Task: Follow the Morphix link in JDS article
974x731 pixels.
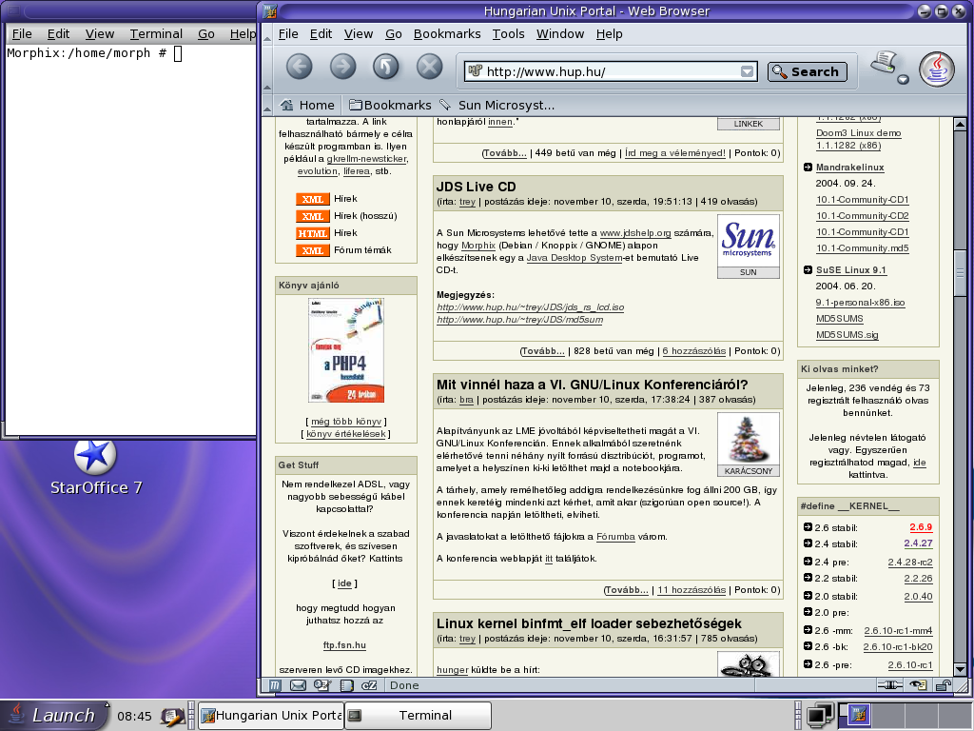Action: [478, 246]
